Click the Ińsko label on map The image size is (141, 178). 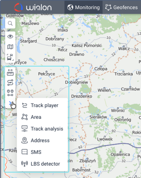[x=63, y=30]
